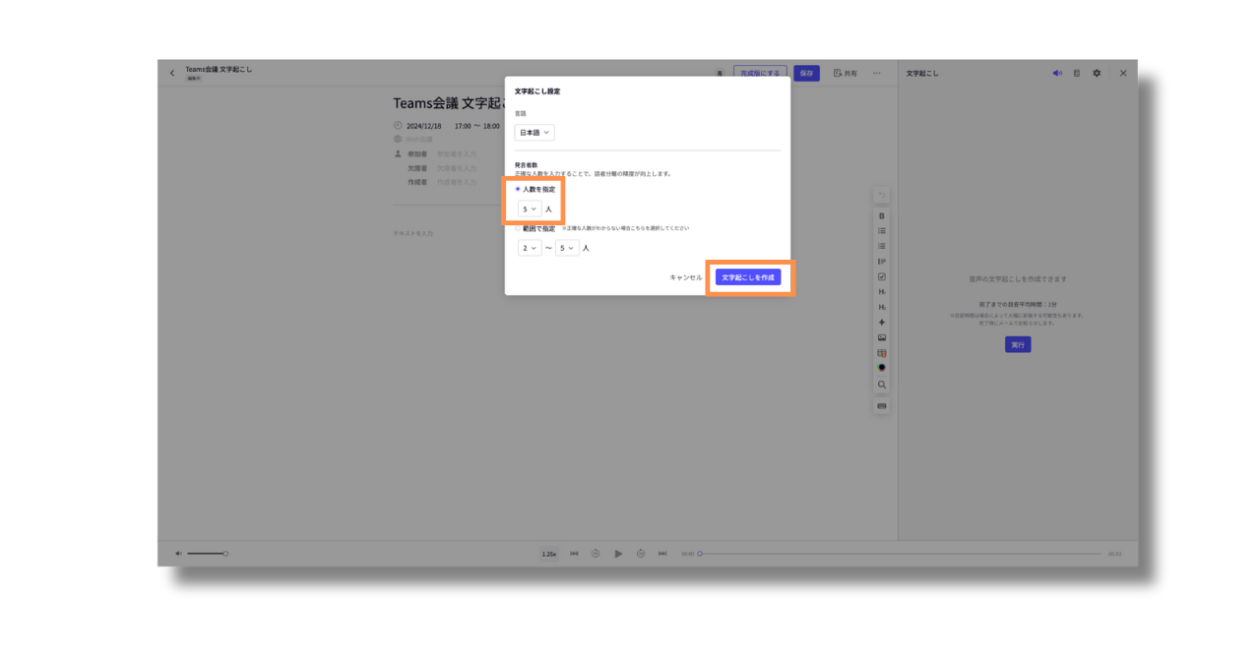Click the 文字起こしを作成 button
The height and width of the screenshot is (659, 1260).
(748, 277)
